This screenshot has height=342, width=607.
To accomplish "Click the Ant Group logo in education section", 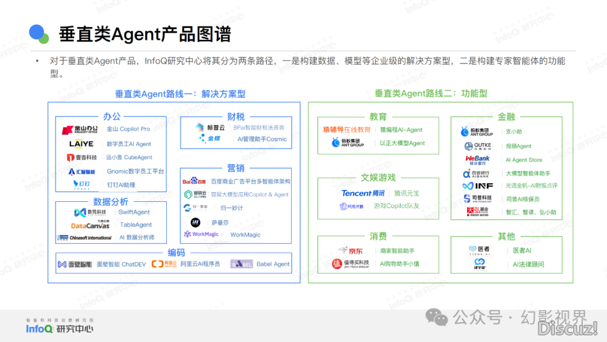I will (348, 142).
